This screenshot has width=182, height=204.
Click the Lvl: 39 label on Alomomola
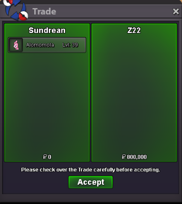[70, 45]
